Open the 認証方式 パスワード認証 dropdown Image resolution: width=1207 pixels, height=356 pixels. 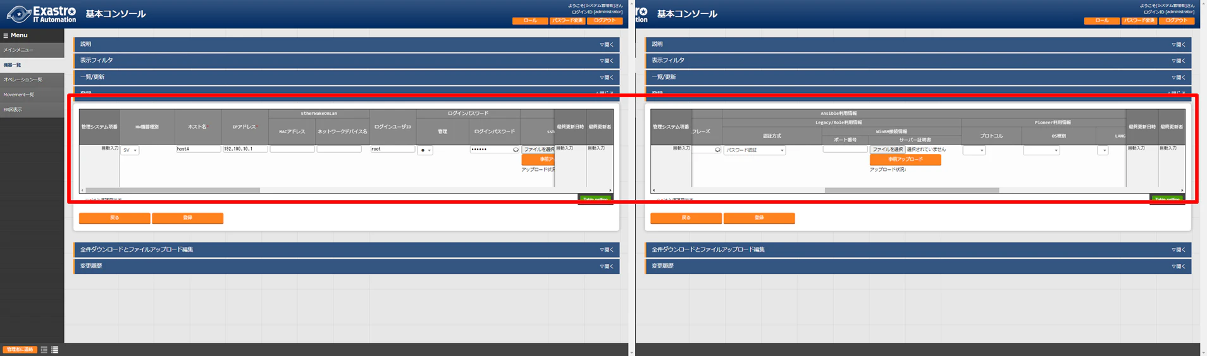(x=755, y=150)
